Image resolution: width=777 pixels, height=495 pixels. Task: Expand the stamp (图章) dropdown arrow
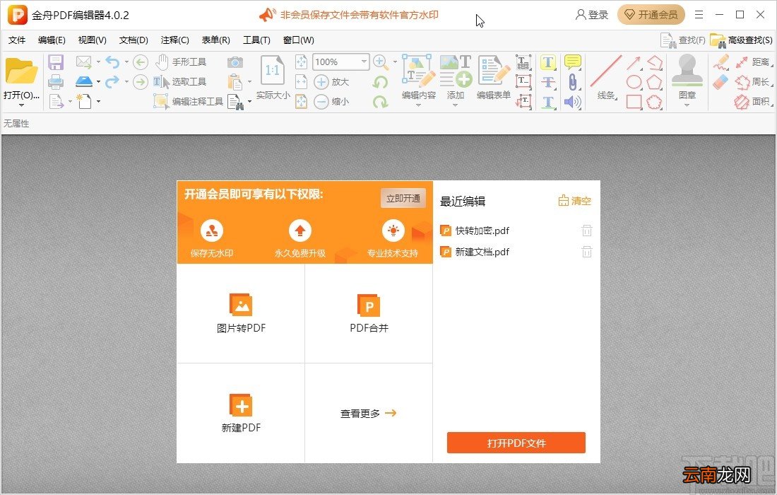click(687, 105)
